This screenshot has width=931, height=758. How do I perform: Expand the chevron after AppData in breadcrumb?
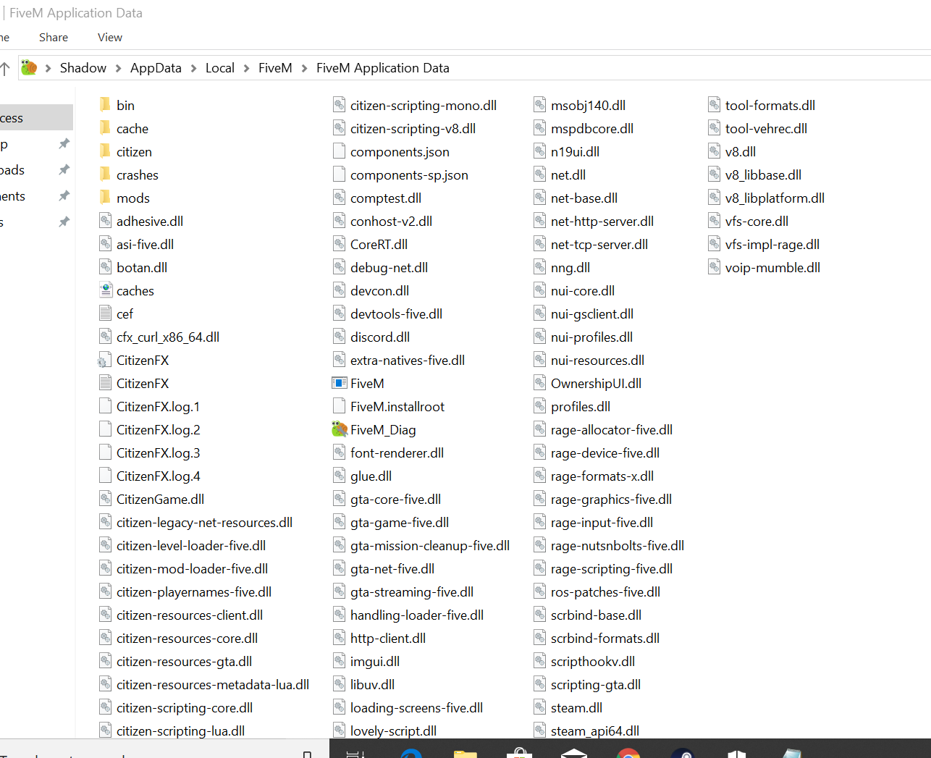193,68
